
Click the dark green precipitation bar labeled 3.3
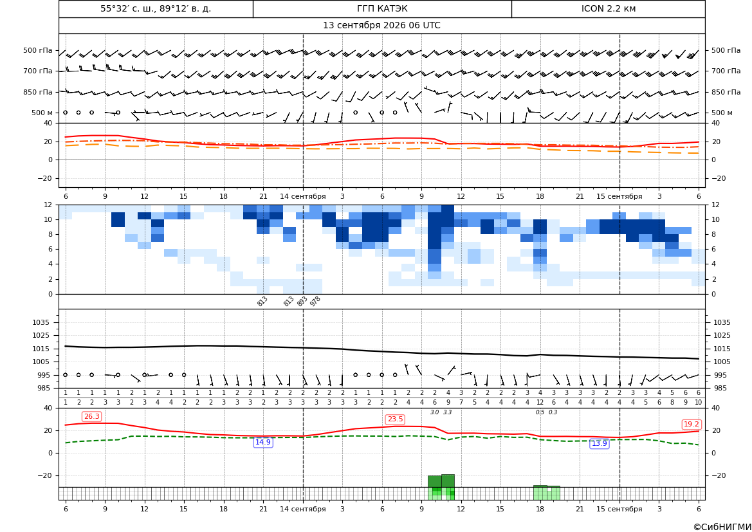[x=448, y=481]
